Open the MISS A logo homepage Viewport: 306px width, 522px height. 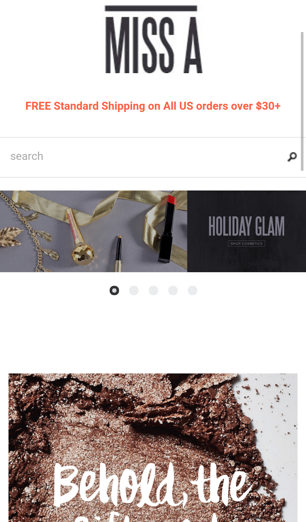click(x=154, y=39)
